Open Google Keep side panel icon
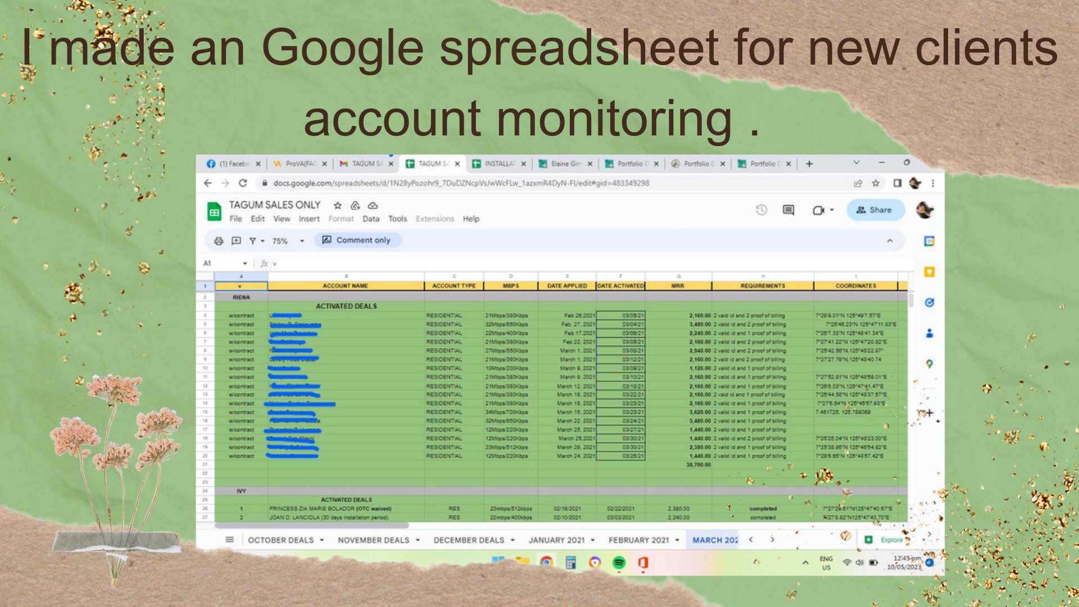The height and width of the screenshot is (607, 1079). coord(930,272)
